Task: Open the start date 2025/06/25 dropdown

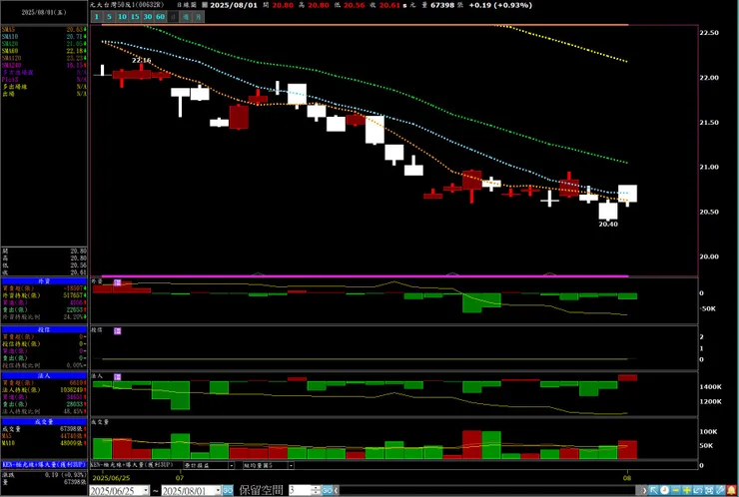Action: [145, 491]
